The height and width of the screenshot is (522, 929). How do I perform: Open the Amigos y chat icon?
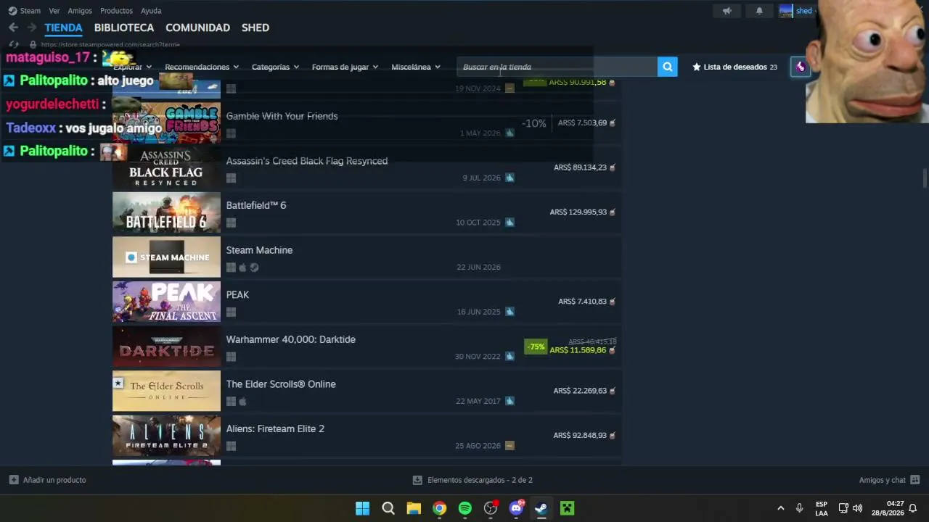[x=915, y=480]
